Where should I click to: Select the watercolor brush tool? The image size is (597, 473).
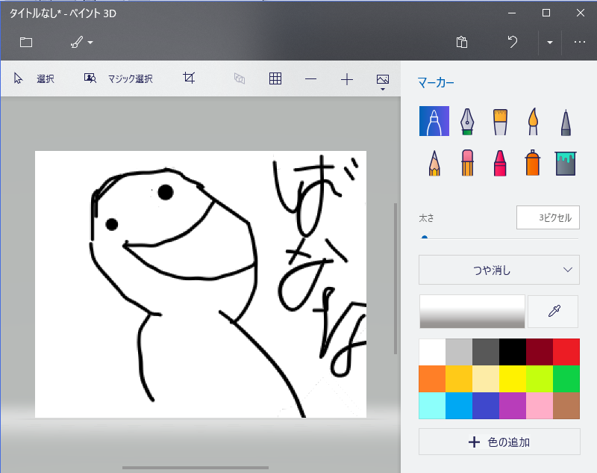[x=533, y=121]
